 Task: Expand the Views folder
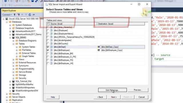[x=13, y=60]
